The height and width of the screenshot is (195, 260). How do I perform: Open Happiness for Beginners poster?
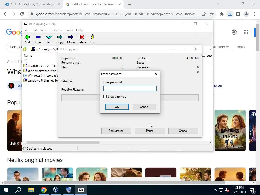[230, 131]
